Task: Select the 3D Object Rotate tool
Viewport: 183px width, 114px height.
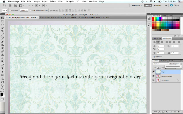Action: (2, 79)
